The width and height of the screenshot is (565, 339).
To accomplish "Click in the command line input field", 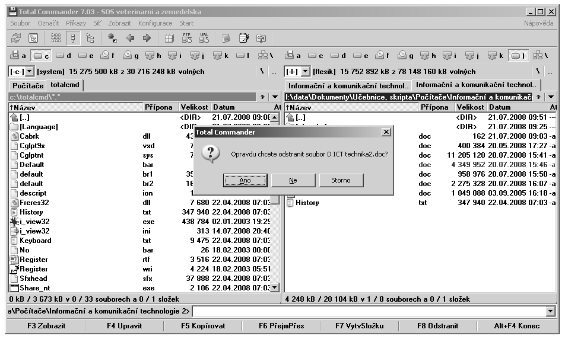I will click(369, 311).
